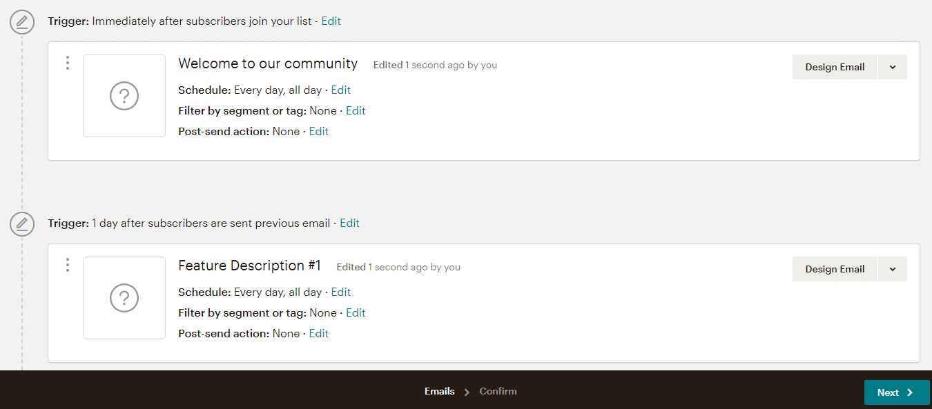Screen dimensions: 932x409
Task: Edit the segment filter for Feature Description #1
Action: coord(356,312)
